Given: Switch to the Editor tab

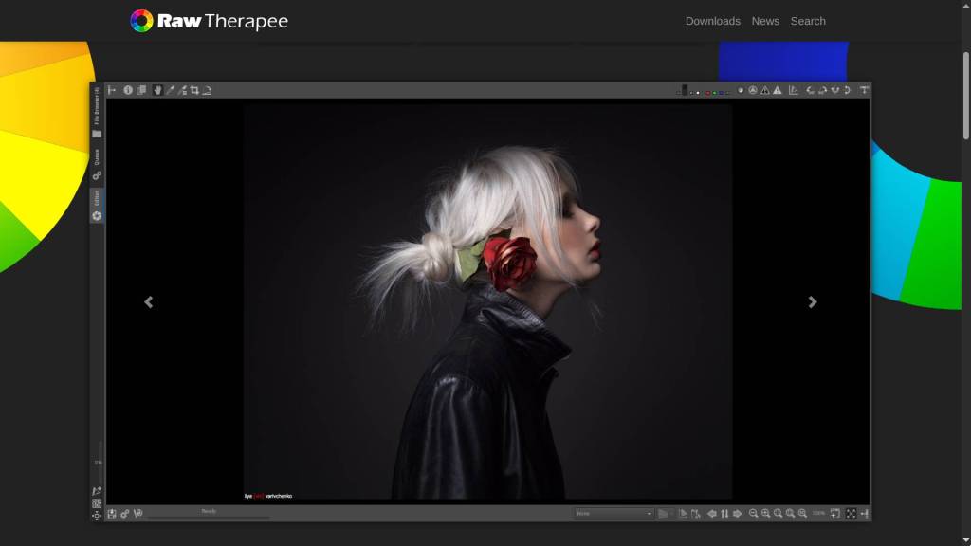Looking at the screenshot, I should point(97,206).
